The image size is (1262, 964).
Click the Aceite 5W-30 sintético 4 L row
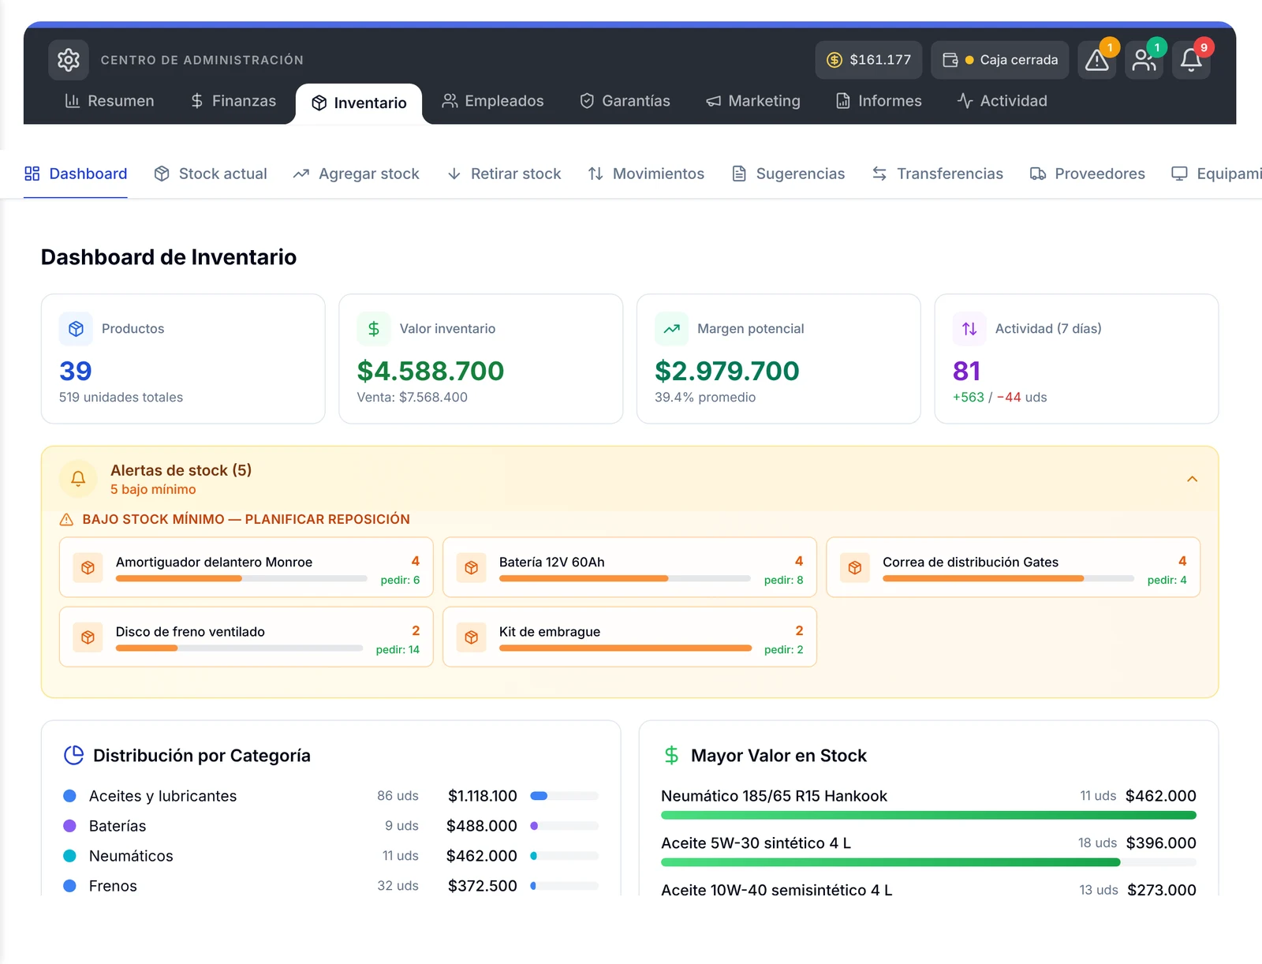tap(928, 850)
